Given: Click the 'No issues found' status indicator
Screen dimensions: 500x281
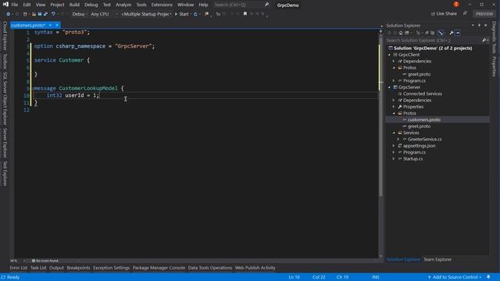Looking at the screenshot, I should (45, 261).
